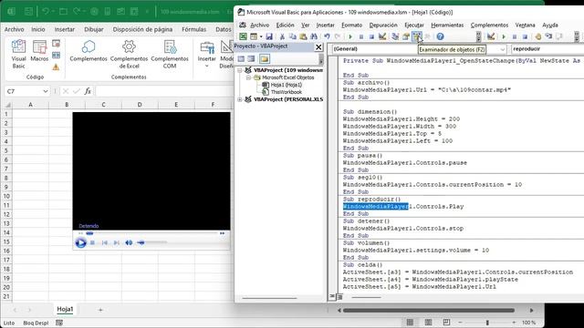Click the Excel zoom slider in status bar

(486, 322)
